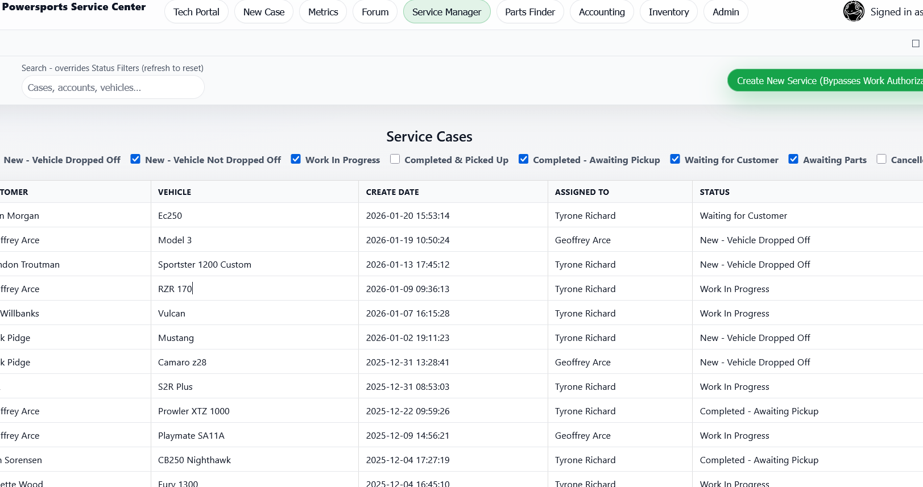
Task: Click the user avatar icon
Action: [x=854, y=11]
